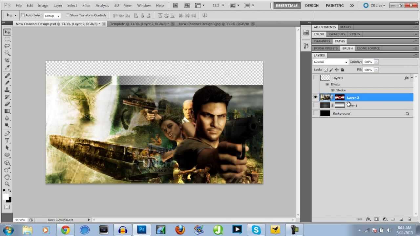The image size is (420, 236).
Task: Launch Bridge from the application bar
Action: click(176, 6)
